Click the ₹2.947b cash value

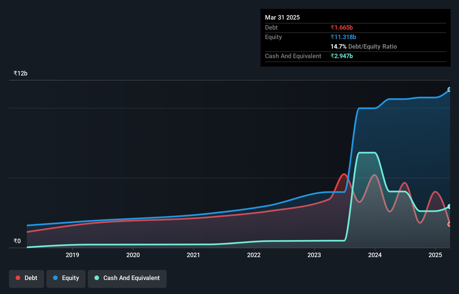tap(342, 56)
